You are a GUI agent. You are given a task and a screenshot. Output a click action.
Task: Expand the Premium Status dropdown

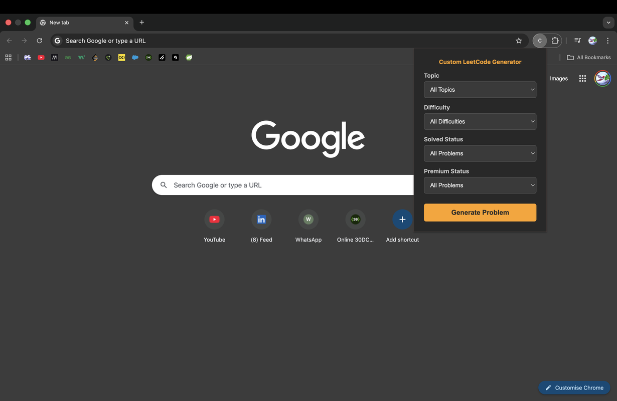480,185
